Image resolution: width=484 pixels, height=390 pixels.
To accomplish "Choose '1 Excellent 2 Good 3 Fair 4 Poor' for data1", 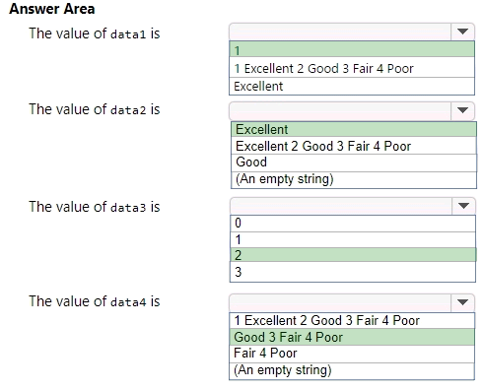I will coord(352,68).
